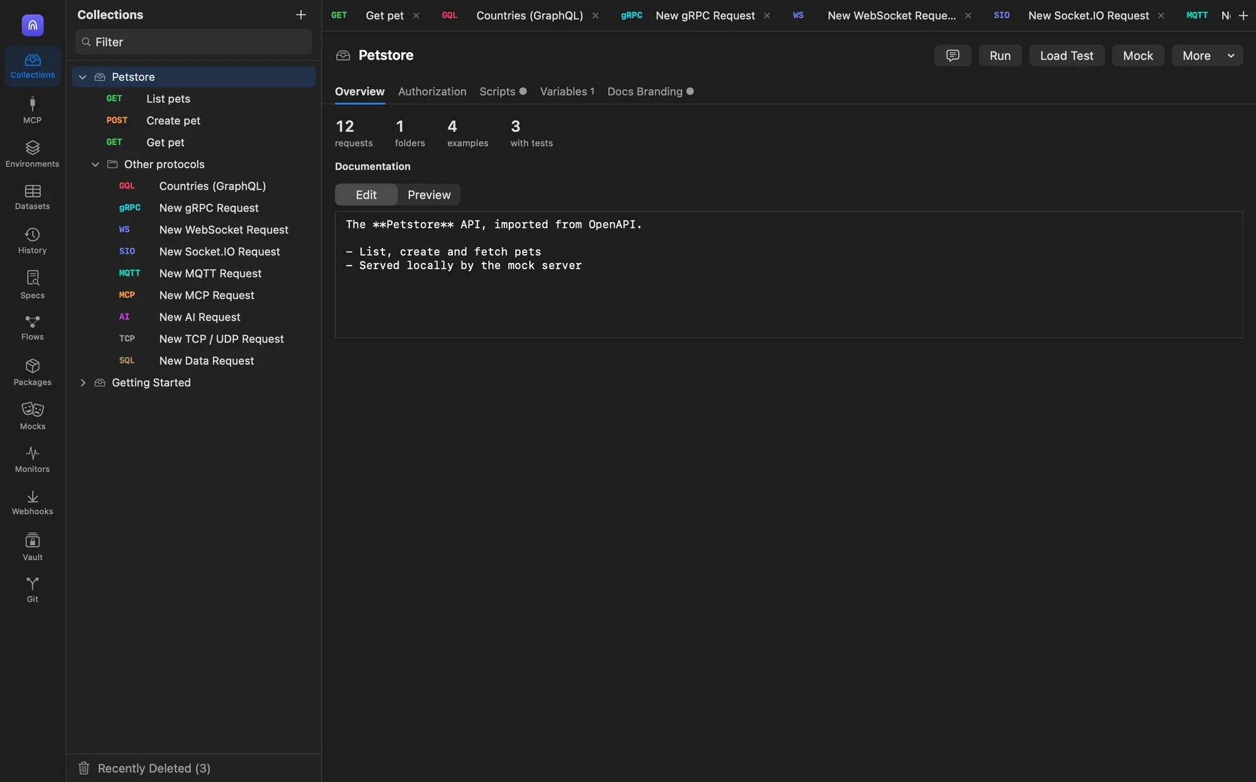Open the Packages sidebar section
This screenshot has height=782, width=1256.
tap(33, 372)
